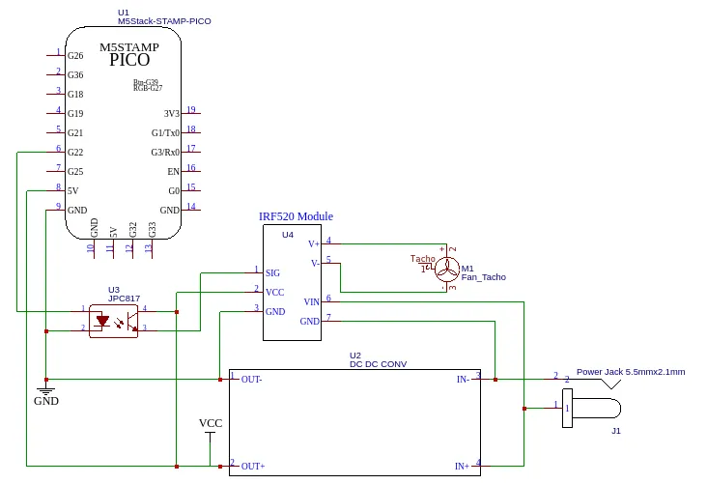Click the ground symbol above the GND label

pyautogui.click(x=46, y=390)
